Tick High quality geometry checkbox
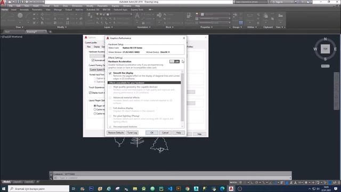This screenshot has height=192, width=341. 110,87
